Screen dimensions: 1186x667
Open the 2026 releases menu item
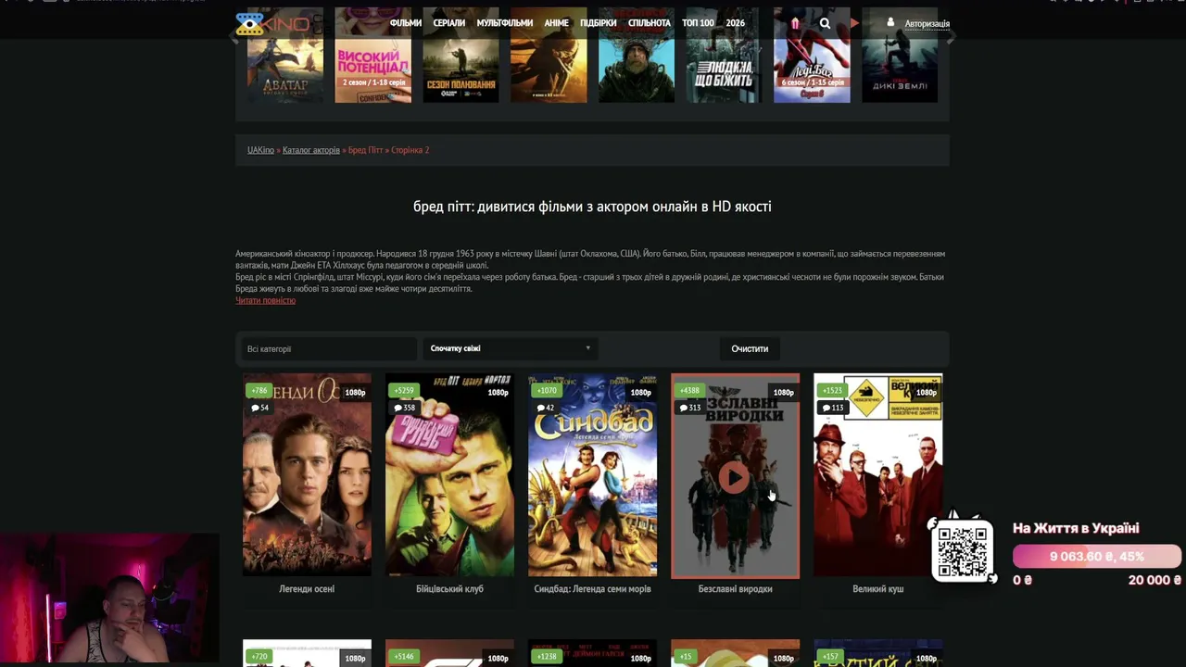pos(735,23)
